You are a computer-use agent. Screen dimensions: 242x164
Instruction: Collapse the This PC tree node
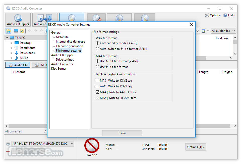[x=7, y=38]
